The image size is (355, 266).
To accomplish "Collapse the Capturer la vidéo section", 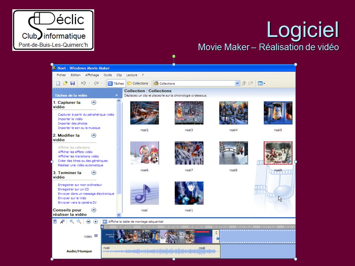I will click(94, 102).
